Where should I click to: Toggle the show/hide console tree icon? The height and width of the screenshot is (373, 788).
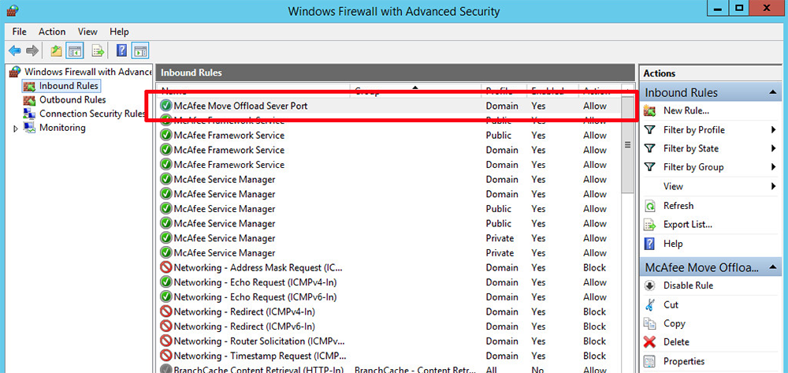tap(76, 50)
